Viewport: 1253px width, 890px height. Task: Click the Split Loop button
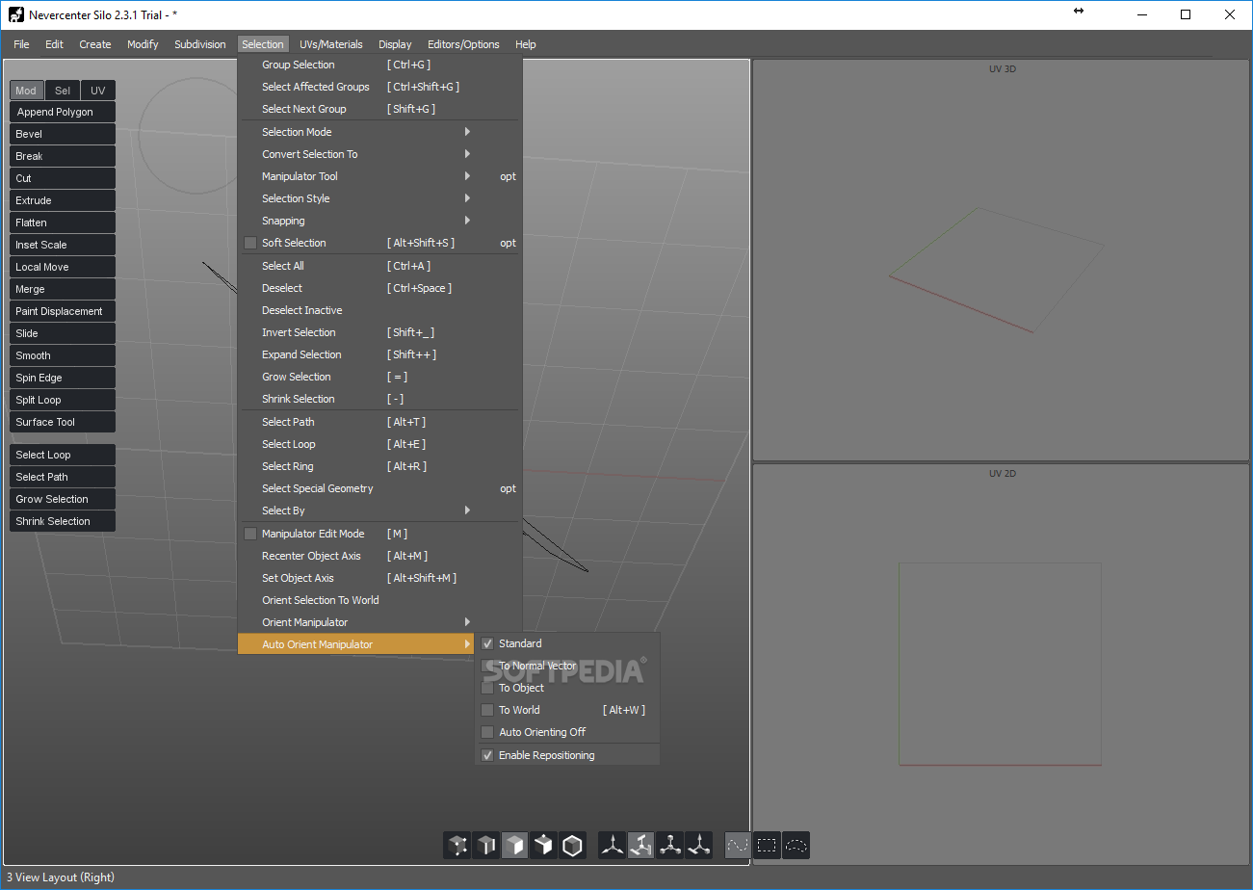[x=63, y=400]
